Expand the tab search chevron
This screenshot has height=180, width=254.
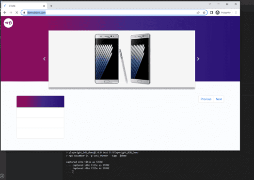pos(210,4)
